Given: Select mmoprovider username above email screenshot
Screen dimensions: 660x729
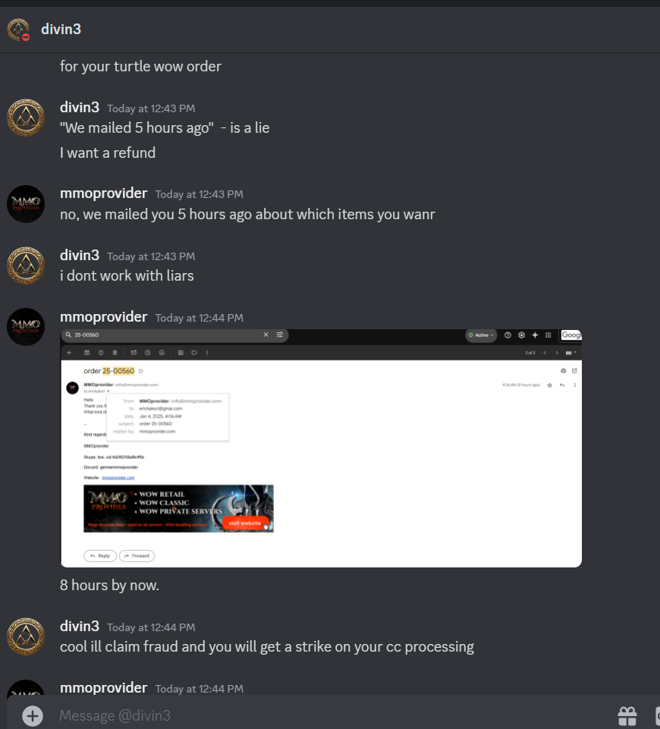Looking at the screenshot, I should click(x=103, y=316).
